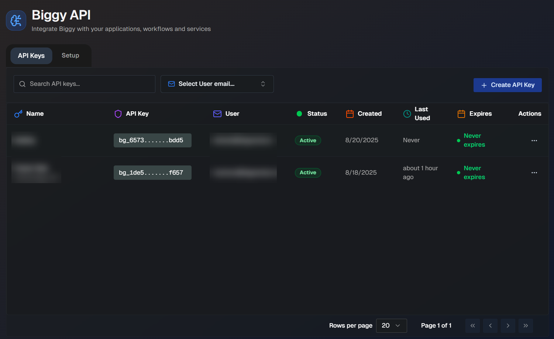Screen dimensions: 554x339
Task: Click the envelope icon beside User header
Action: (217, 114)
